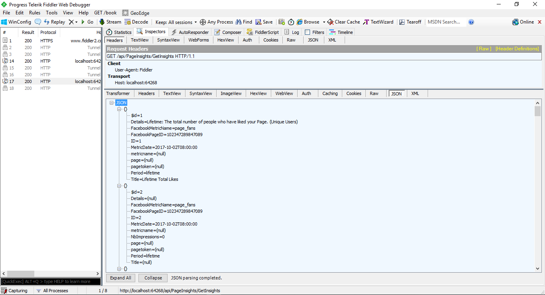Screen dimensions: 545x295
Task: Pick the Any Process target
Action: point(216,22)
